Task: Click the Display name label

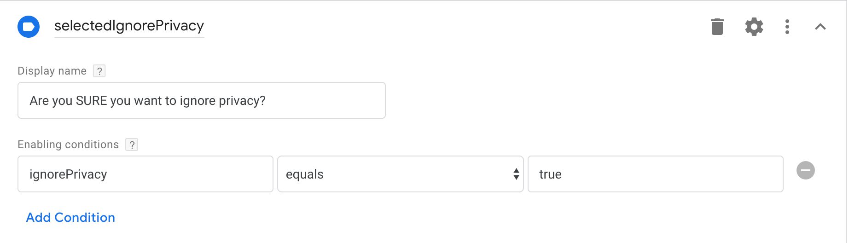Action: 52,71
